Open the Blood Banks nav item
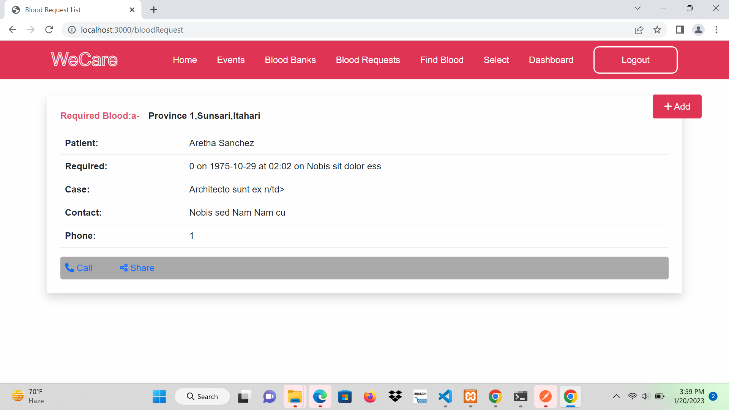Image resolution: width=729 pixels, height=410 pixels. [x=290, y=60]
